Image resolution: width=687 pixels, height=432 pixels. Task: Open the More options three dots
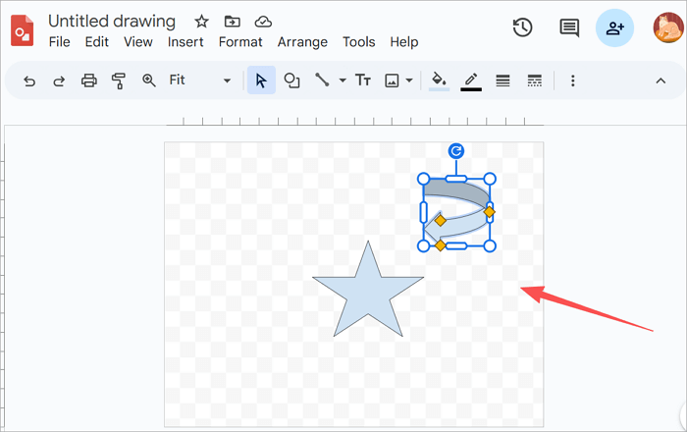[572, 81]
